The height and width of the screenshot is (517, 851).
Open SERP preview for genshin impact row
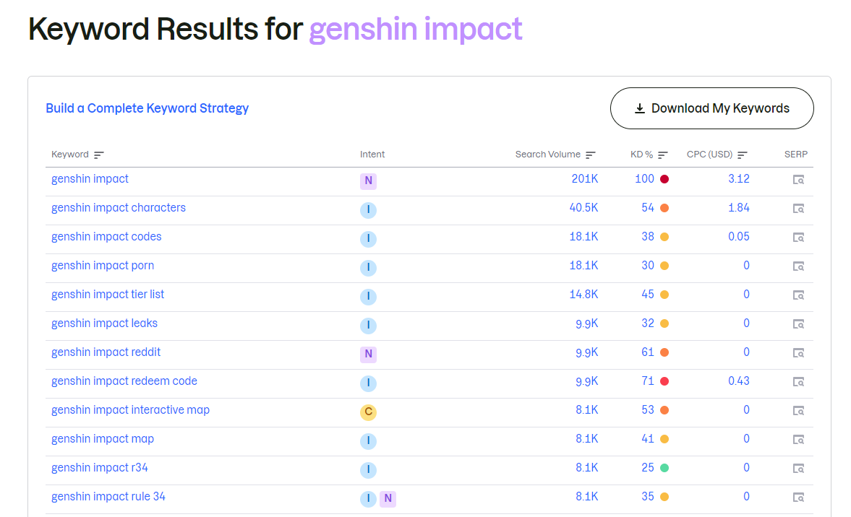pos(798,180)
